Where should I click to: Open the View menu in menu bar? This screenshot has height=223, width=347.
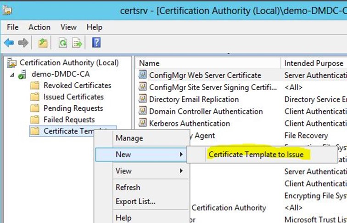coord(68,27)
